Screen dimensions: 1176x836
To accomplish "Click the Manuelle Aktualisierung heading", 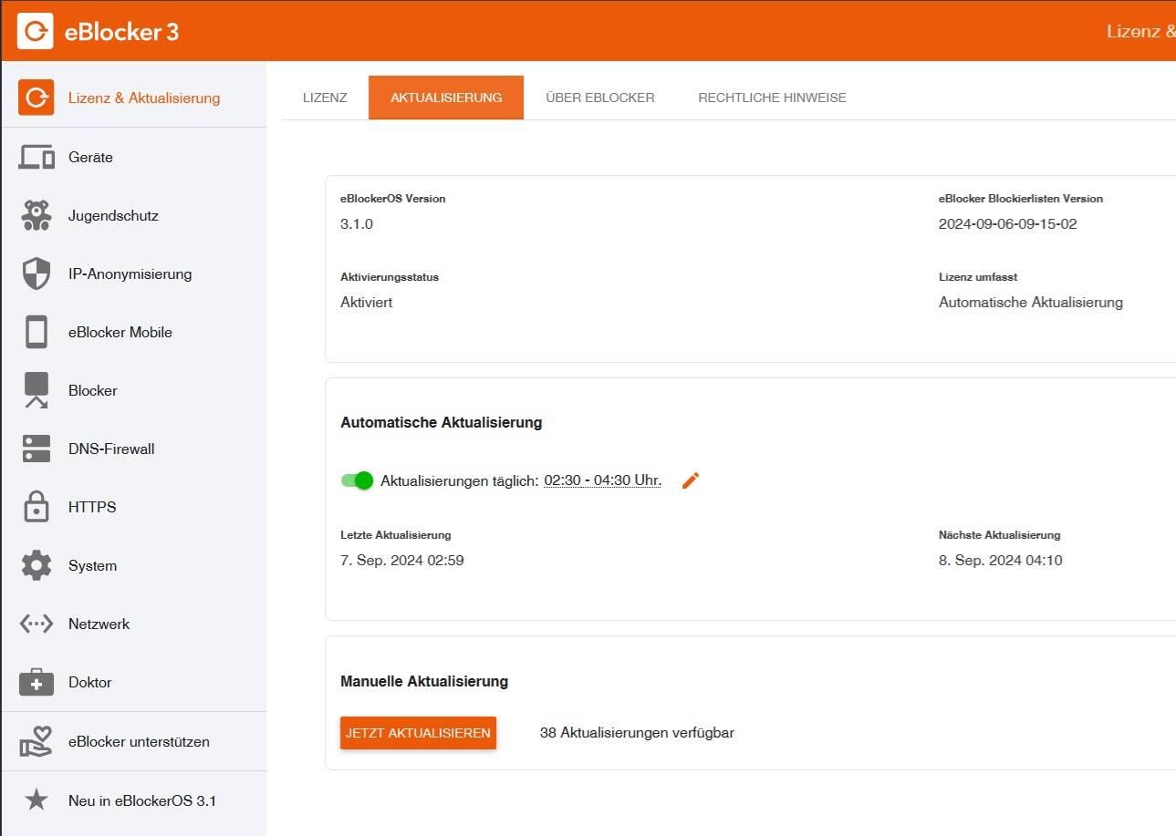I will point(424,682).
